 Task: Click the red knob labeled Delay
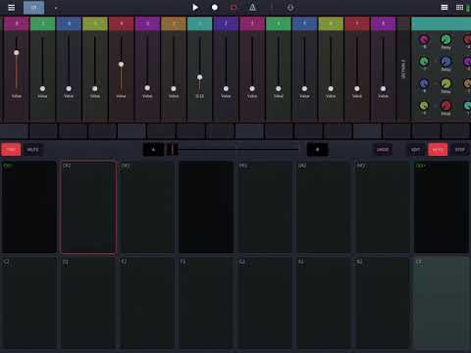point(445,106)
